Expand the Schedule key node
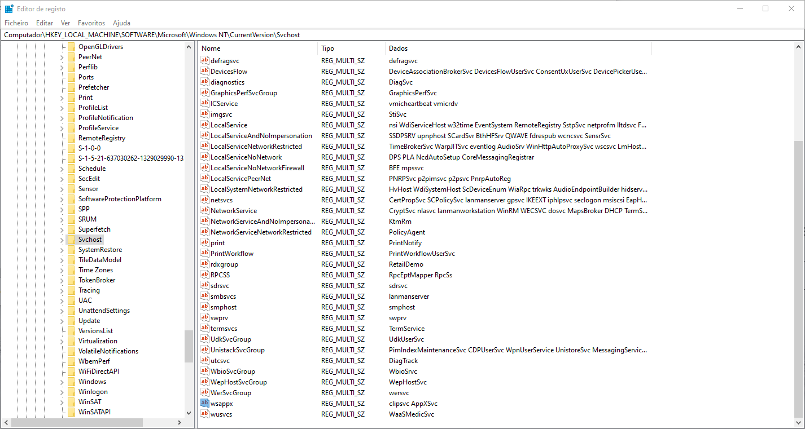The height and width of the screenshot is (429, 805). (x=62, y=169)
